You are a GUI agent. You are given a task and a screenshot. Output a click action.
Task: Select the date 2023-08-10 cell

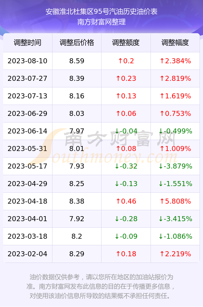point(27,61)
